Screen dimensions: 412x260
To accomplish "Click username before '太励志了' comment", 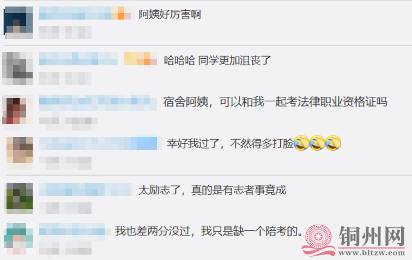I will pyautogui.click(x=86, y=189).
